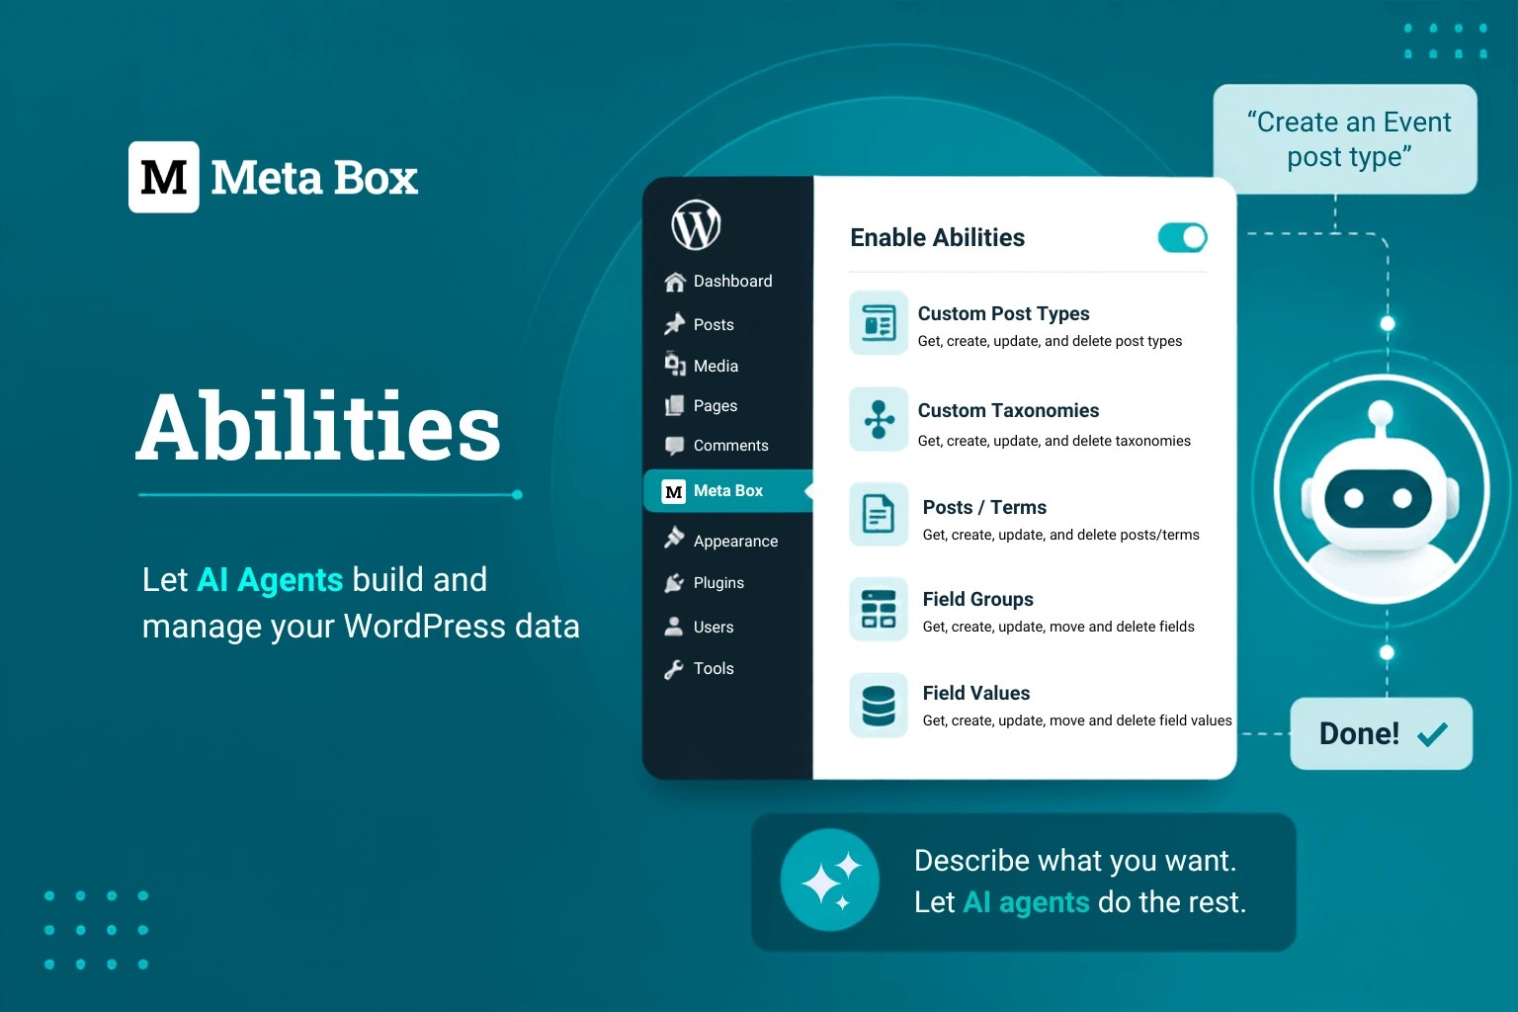
Task: Click "Get, create, update, and delete taxonomies"
Action: [1054, 441]
